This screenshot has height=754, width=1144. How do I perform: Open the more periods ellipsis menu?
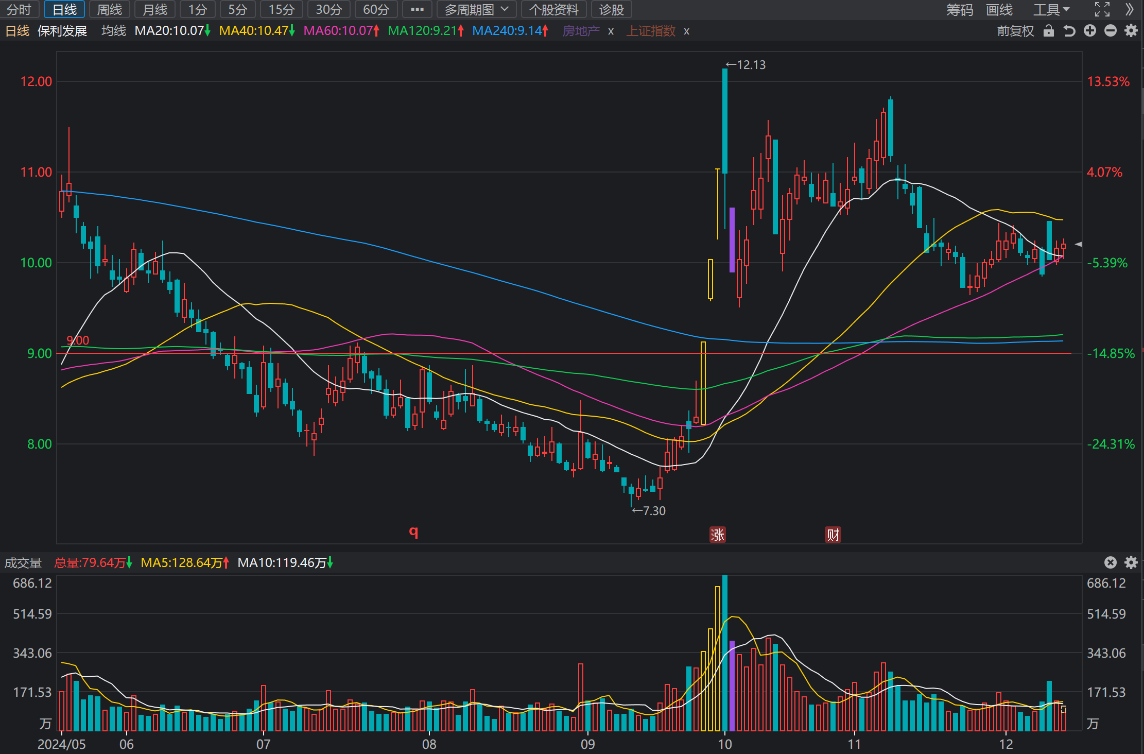click(417, 9)
